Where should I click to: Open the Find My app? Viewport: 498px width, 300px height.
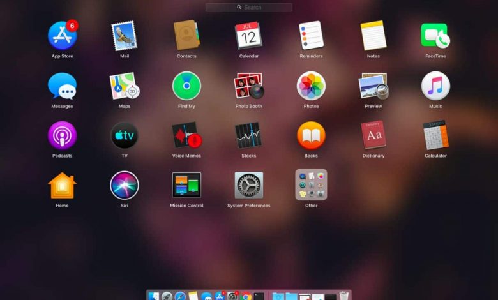(186, 86)
